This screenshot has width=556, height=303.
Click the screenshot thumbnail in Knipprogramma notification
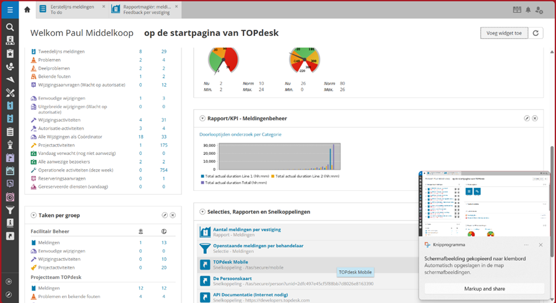(x=484, y=203)
